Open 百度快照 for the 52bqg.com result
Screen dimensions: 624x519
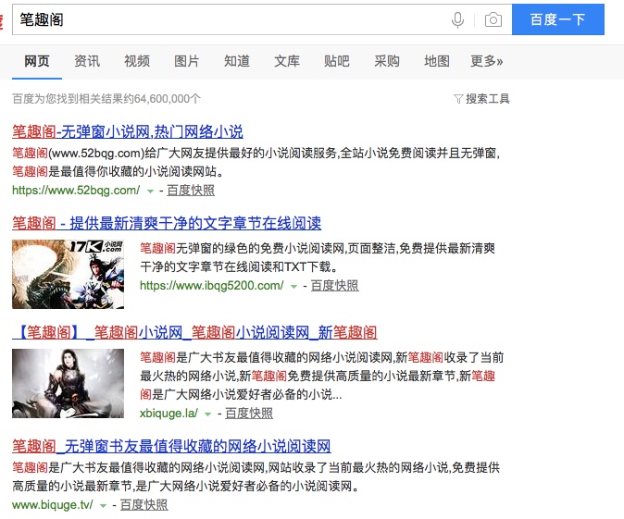191,190
